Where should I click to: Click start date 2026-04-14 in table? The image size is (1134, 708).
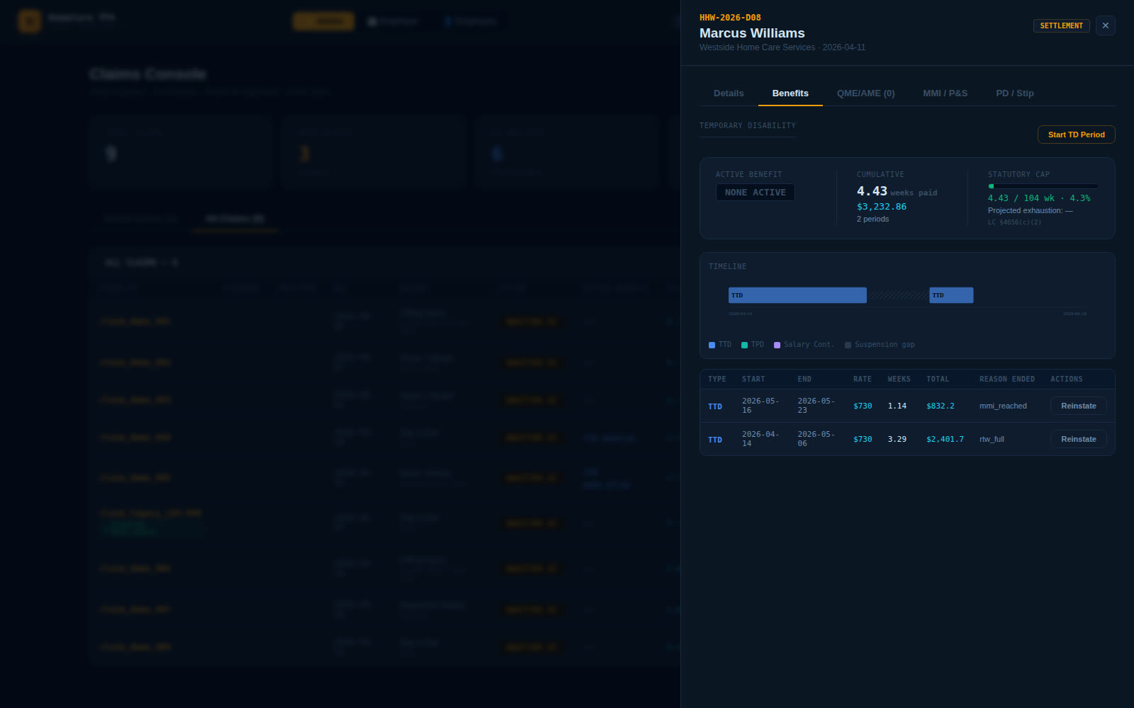coord(760,439)
